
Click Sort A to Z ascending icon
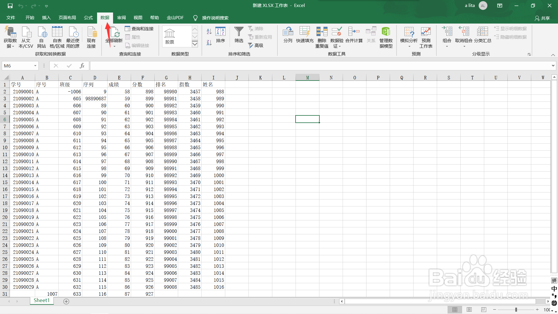click(209, 31)
